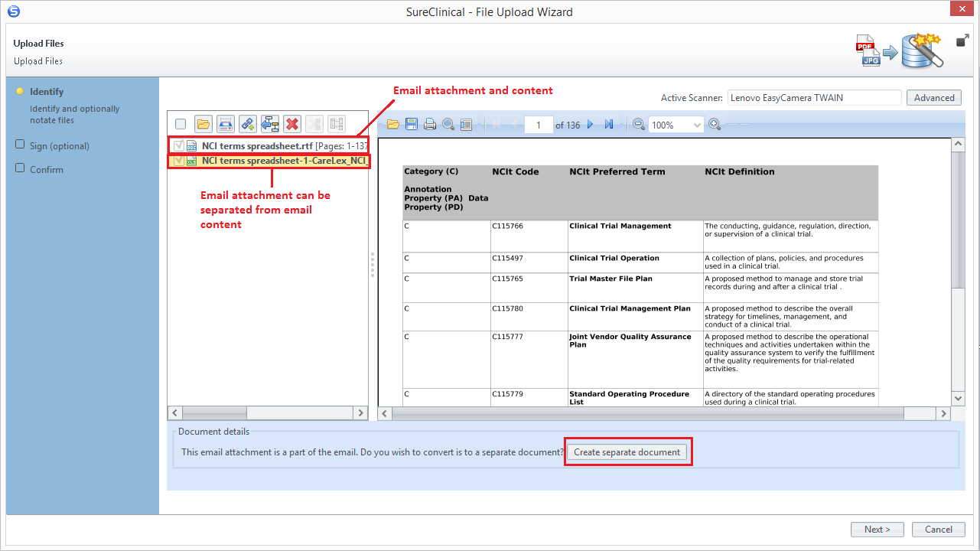980x551 pixels.
Task: Click the PDF/JPG upload wizard graphic
Action: [x=900, y=51]
